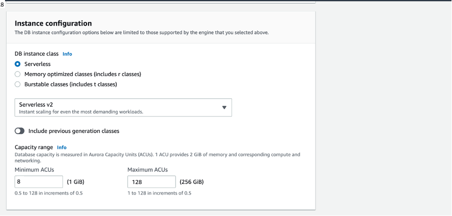The width and height of the screenshot is (452, 216).
Task: Click the '1 to 128 in increments' hint text
Action: (x=159, y=193)
